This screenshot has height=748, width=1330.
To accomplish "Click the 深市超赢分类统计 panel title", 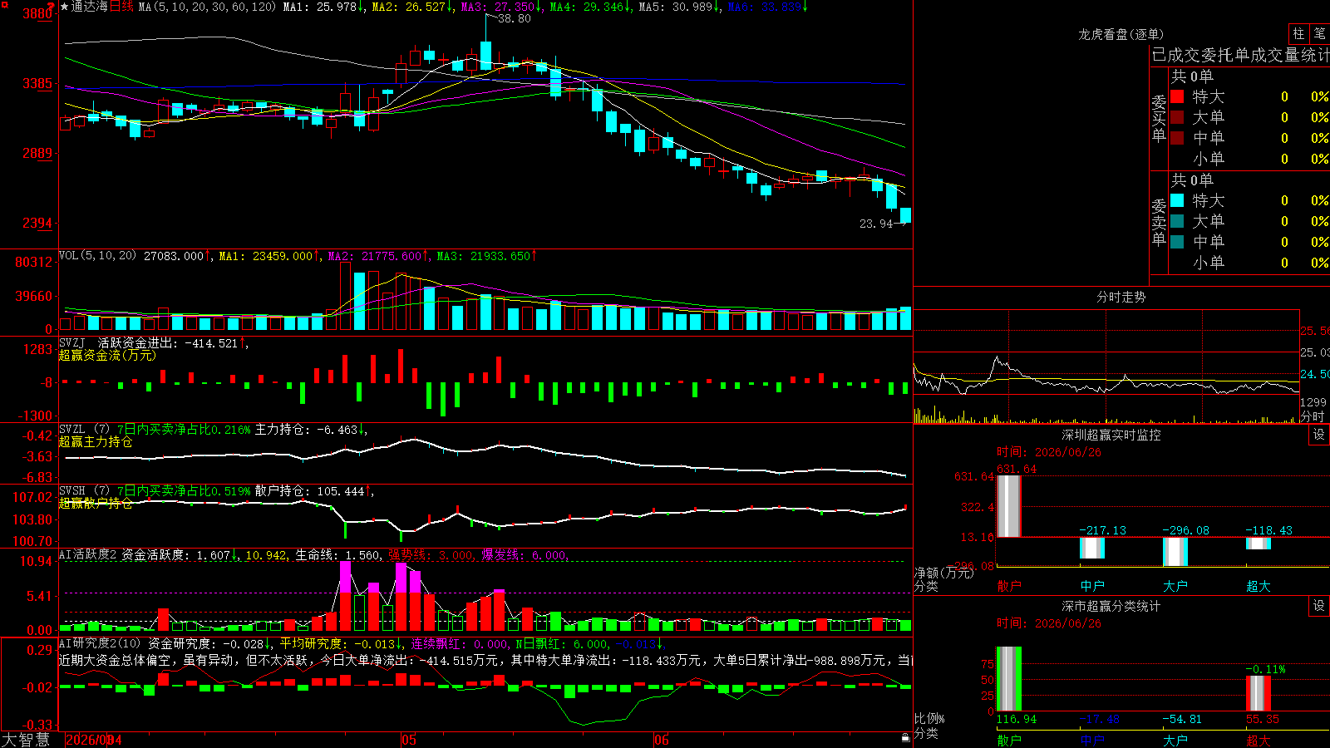I will (1111, 606).
